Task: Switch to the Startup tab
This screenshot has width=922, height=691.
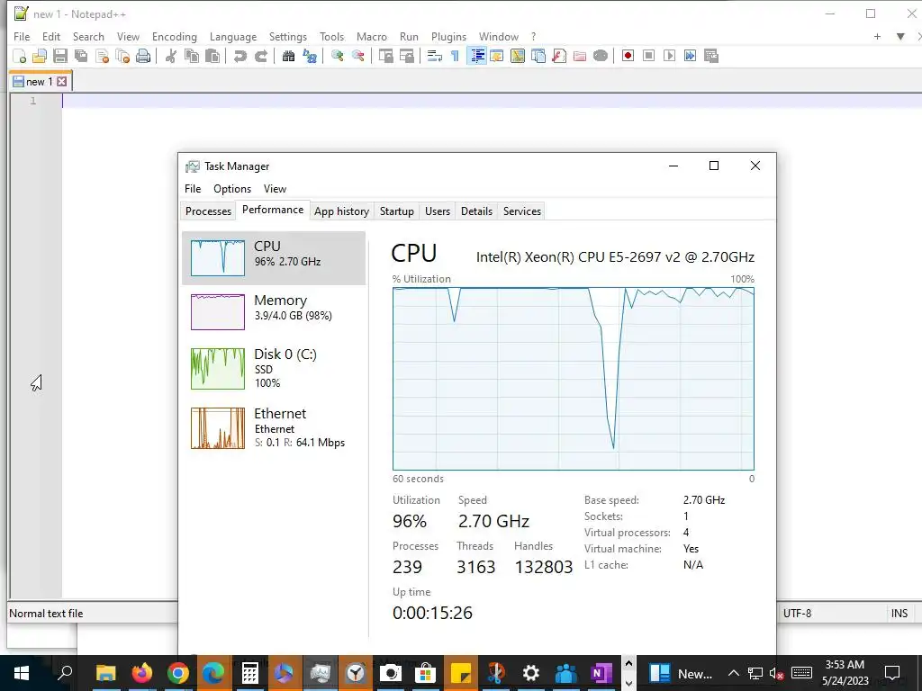Action: [x=397, y=211]
